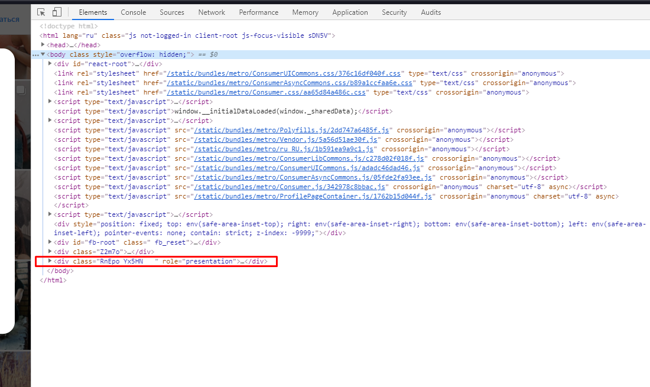Expand the div class Z2m7o node

pyautogui.click(x=50, y=251)
